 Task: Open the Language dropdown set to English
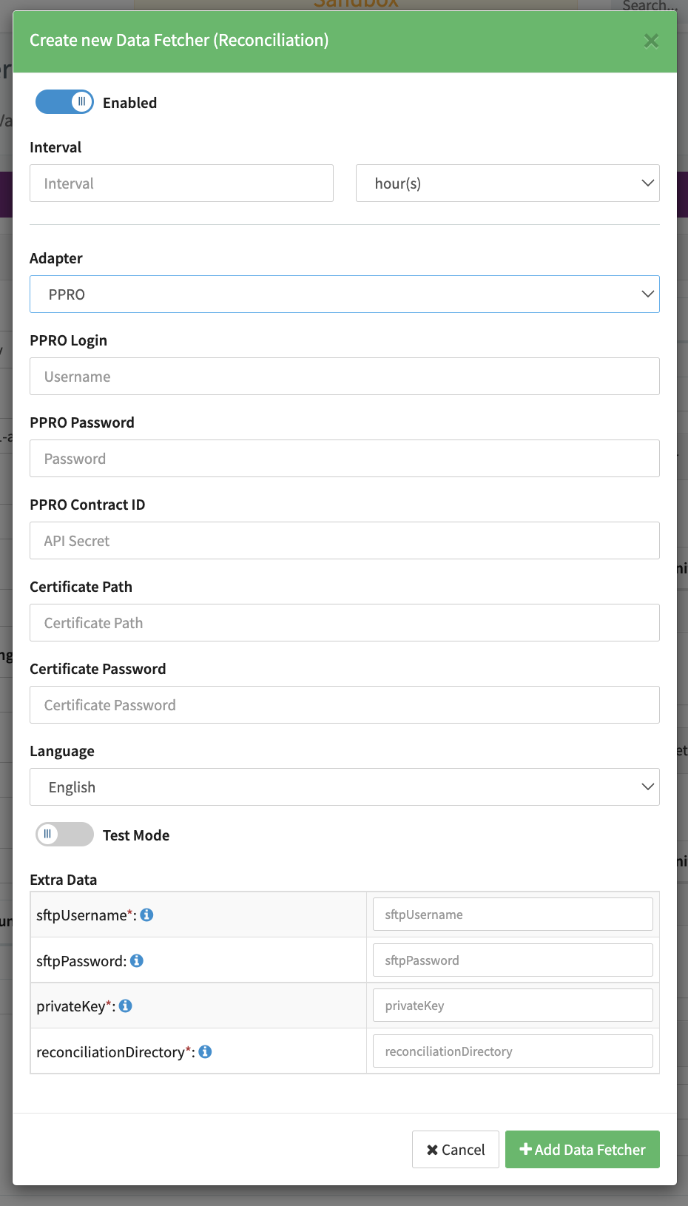(345, 787)
